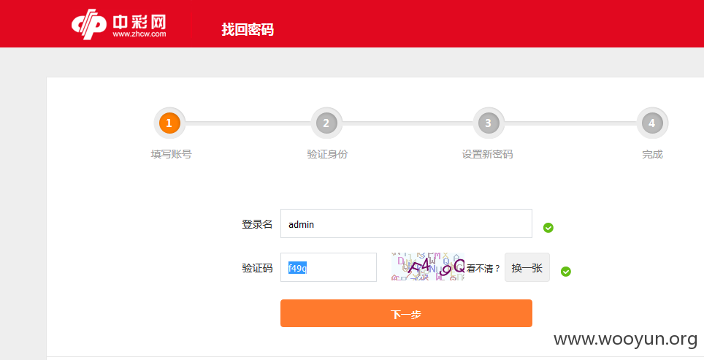Click the orange 下一步 button

(x=406, y=313)
